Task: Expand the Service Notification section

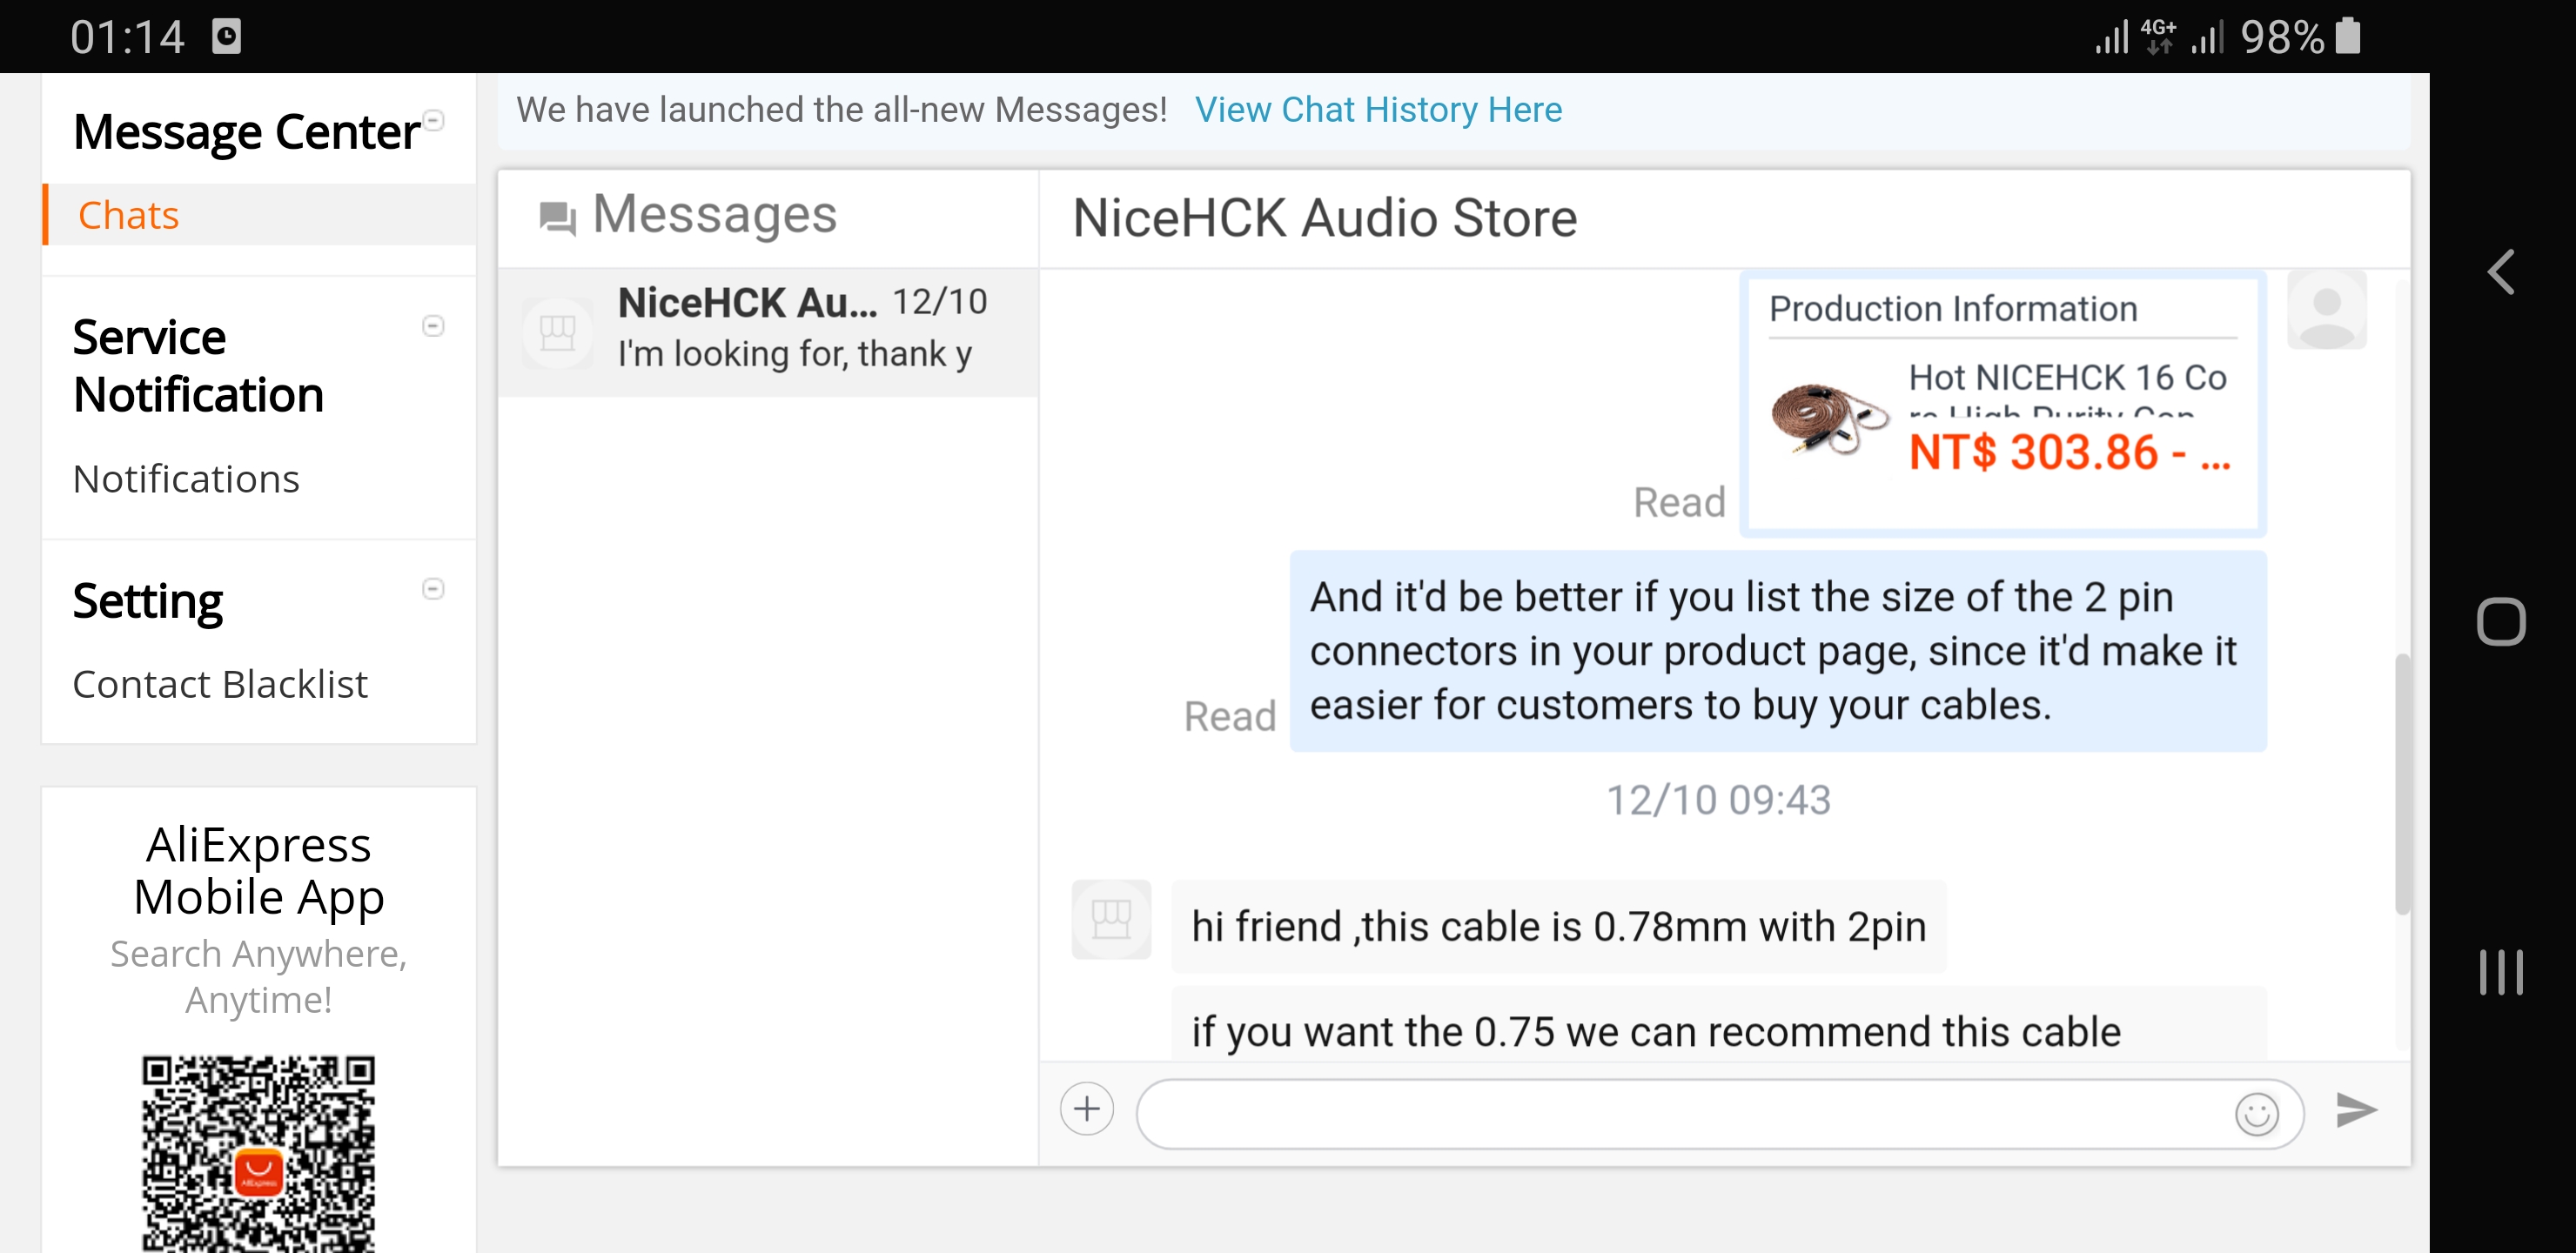Action: 435,327
